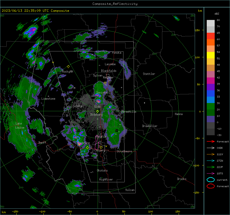Click the Okotoks town label
The height and width of the screenshot is (215, 230).
(x=102, y=171)
